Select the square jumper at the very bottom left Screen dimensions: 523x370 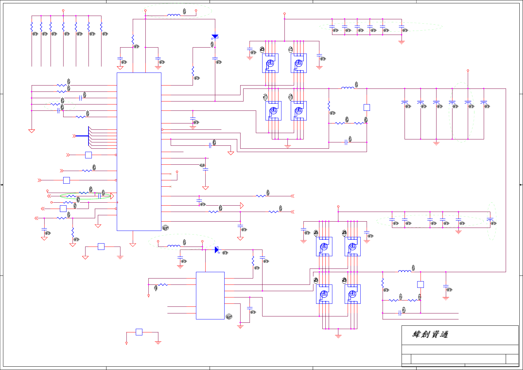pyautogui.click(x=139, y=332)
